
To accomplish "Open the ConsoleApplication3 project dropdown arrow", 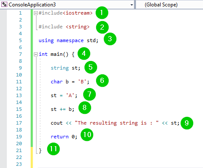I will [132, 5].
